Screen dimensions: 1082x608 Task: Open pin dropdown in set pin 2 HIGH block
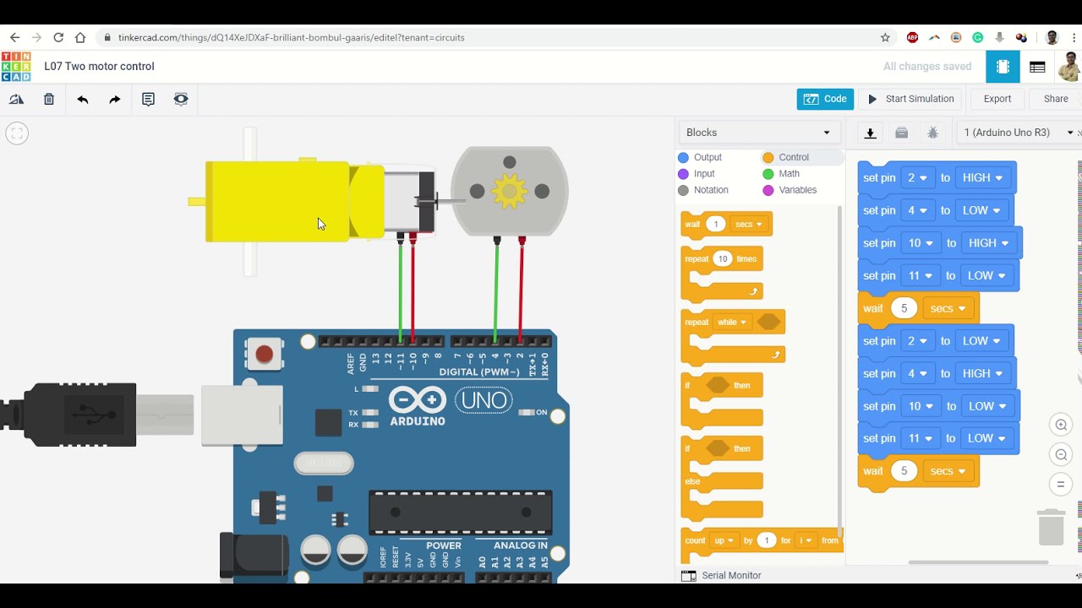coord(916,178)
